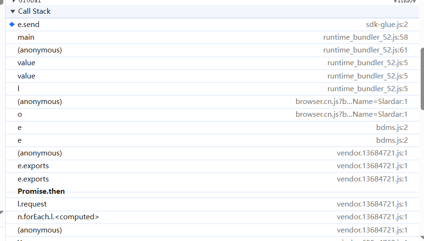Select the main stack frame
424x241 pixels.
click(212, 37)
